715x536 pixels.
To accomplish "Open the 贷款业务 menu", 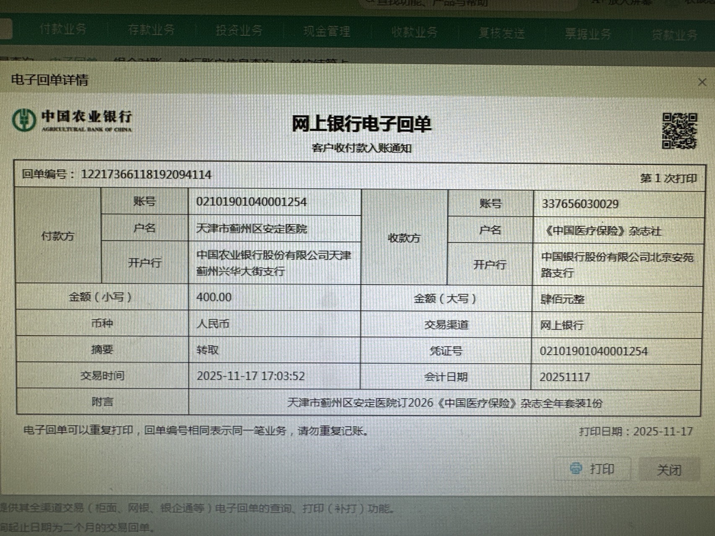I will coord(674,35).
